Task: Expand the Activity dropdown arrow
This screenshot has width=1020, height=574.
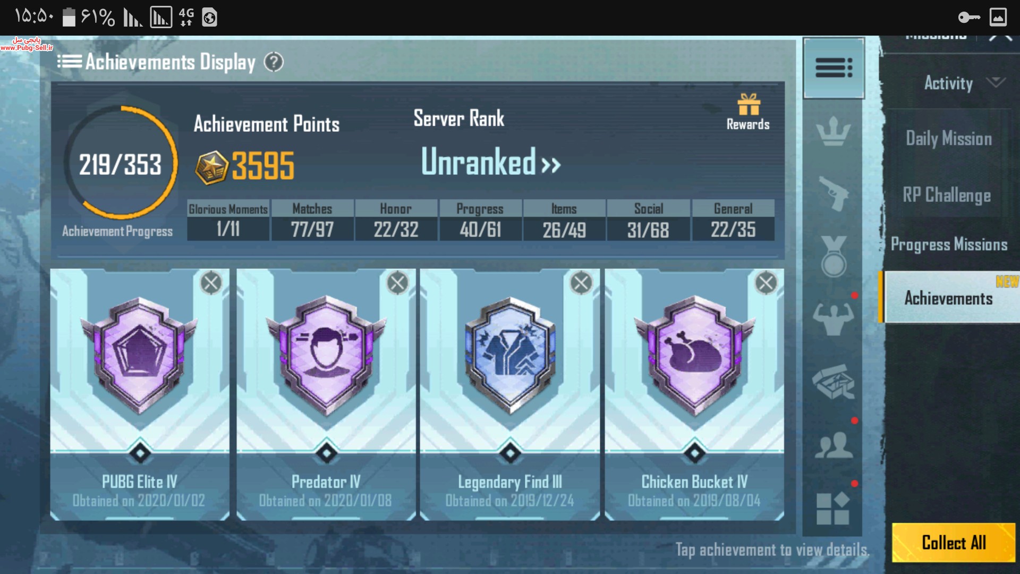Action: pyautogui.click(x=996, y=82)
